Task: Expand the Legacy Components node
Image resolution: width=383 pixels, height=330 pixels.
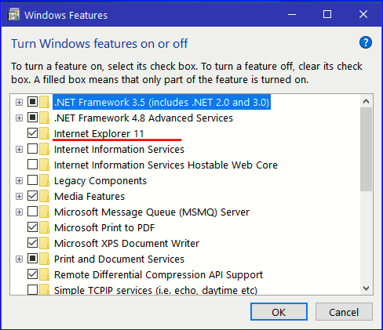Action: (19, 180)
